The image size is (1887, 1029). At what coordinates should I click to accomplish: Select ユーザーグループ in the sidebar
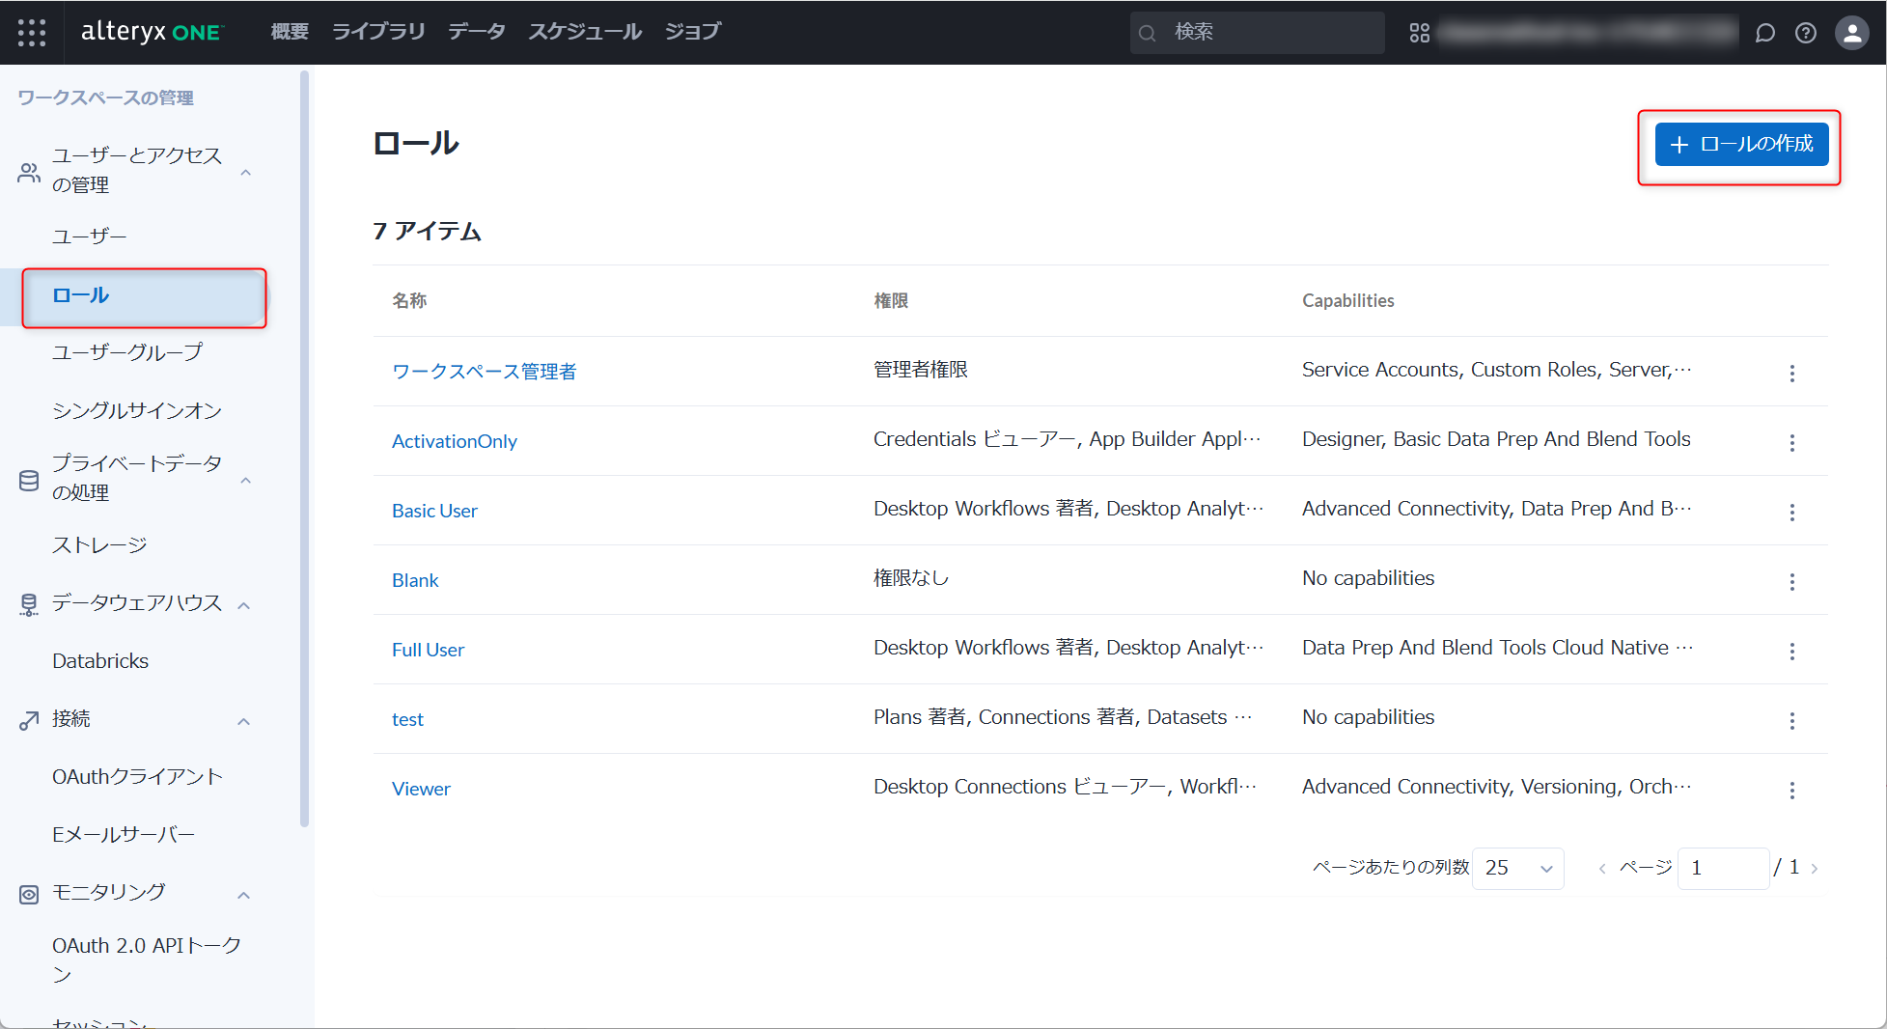[127, 352]
